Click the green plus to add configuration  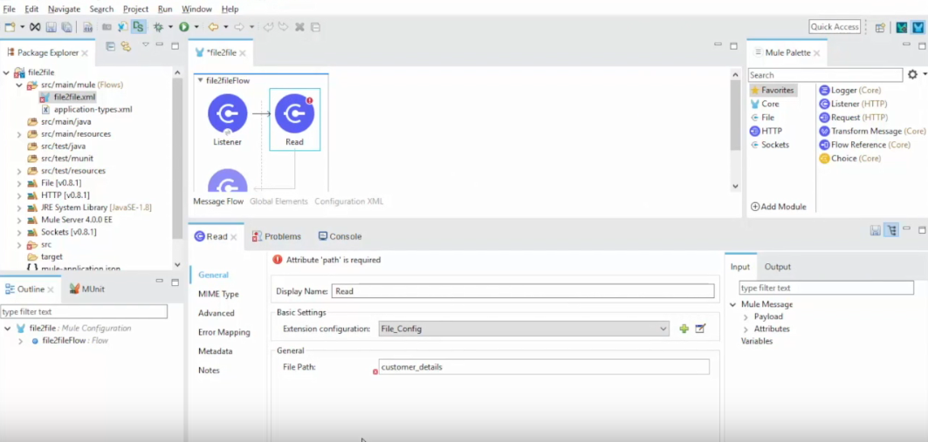[x=684, y=329]
